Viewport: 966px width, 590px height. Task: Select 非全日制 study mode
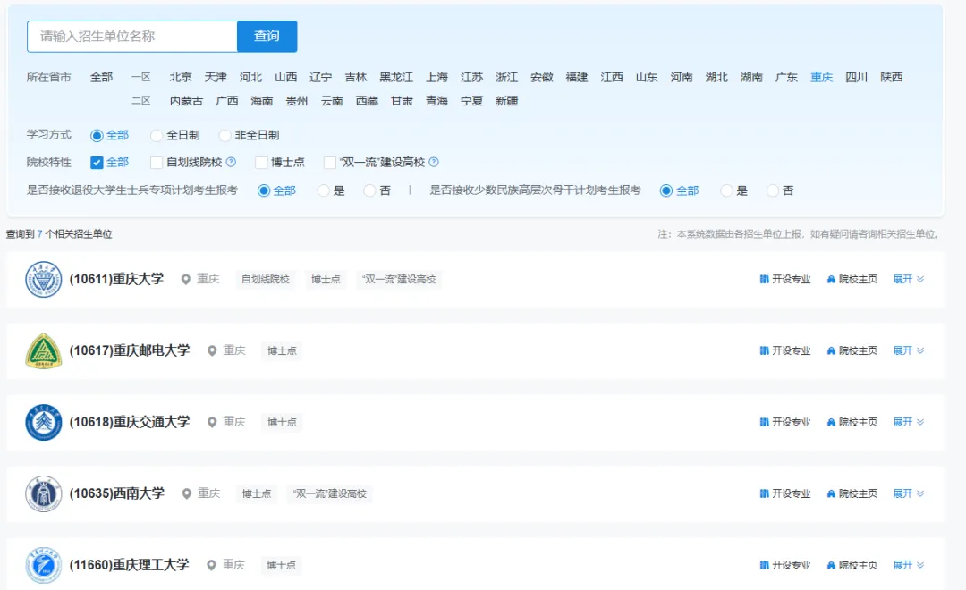pyautogui.click(x=225, y=136)
